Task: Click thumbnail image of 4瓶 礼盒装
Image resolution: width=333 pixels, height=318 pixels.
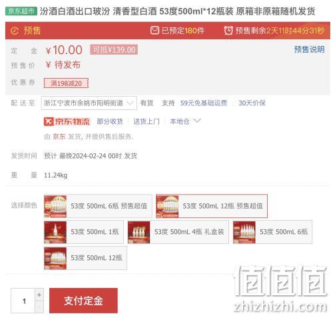Action: [139, 232]
